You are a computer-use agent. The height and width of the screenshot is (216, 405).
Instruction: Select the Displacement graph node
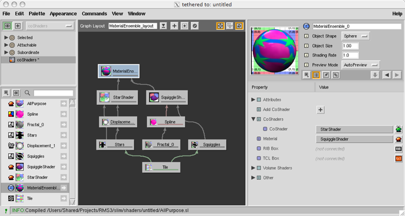pyautogui.click(x=118, y=122)
